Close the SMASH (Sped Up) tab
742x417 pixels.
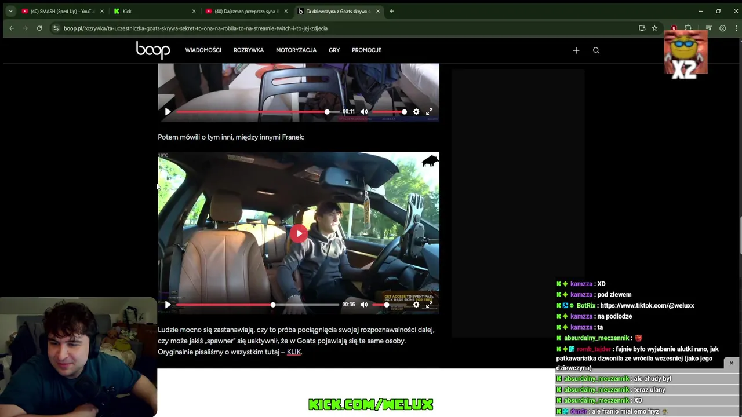coord(102,11)
